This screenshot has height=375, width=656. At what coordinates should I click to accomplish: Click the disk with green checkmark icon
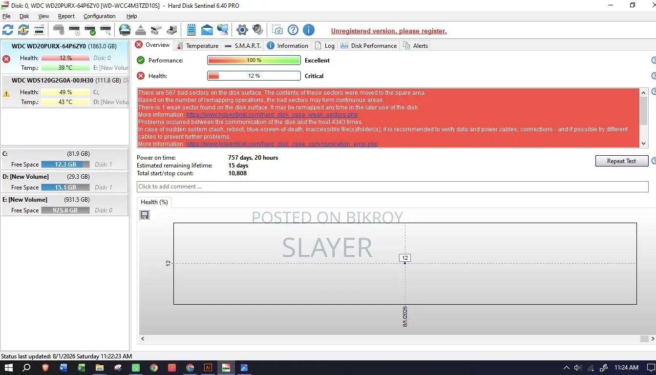pos(90,30)
